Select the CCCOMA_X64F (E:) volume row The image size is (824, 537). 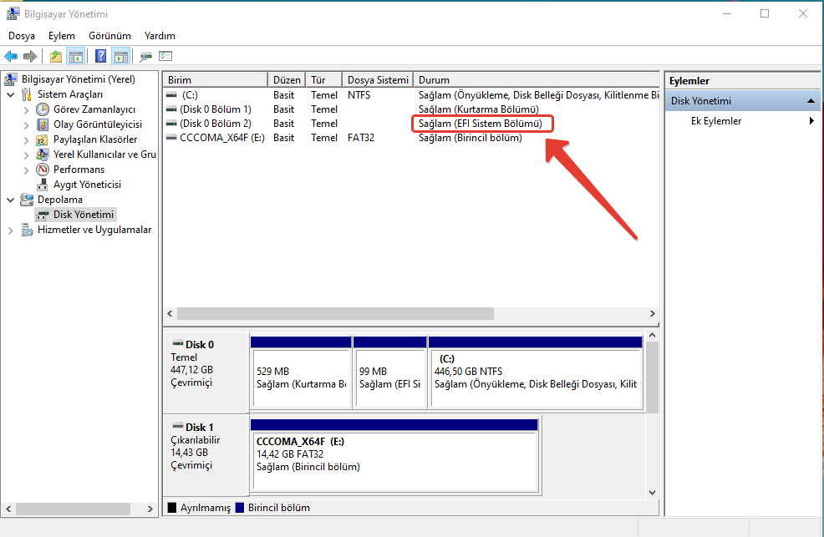[221, 138]
